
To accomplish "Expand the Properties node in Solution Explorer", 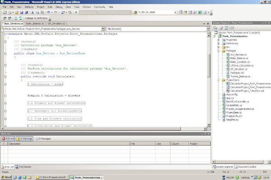I will (x=219, y=40).
